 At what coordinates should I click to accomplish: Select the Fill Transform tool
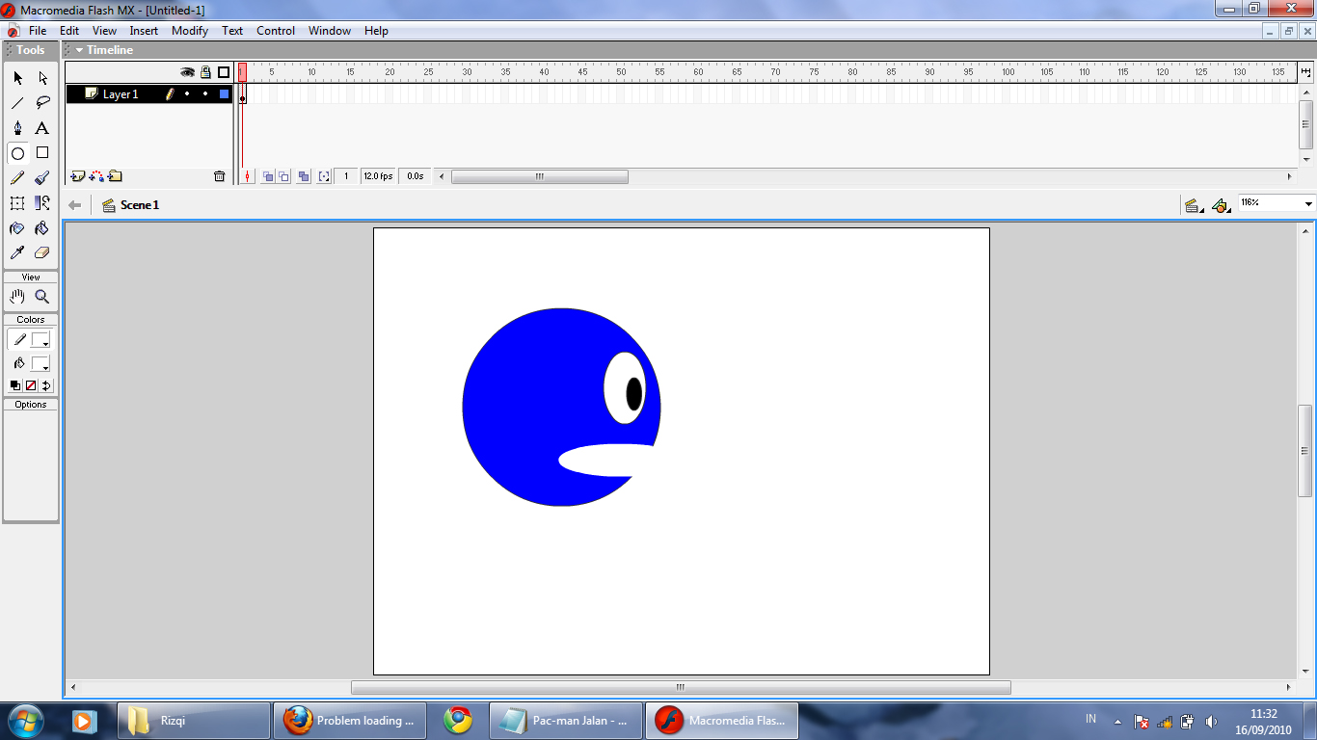click(x=42, y=203)
